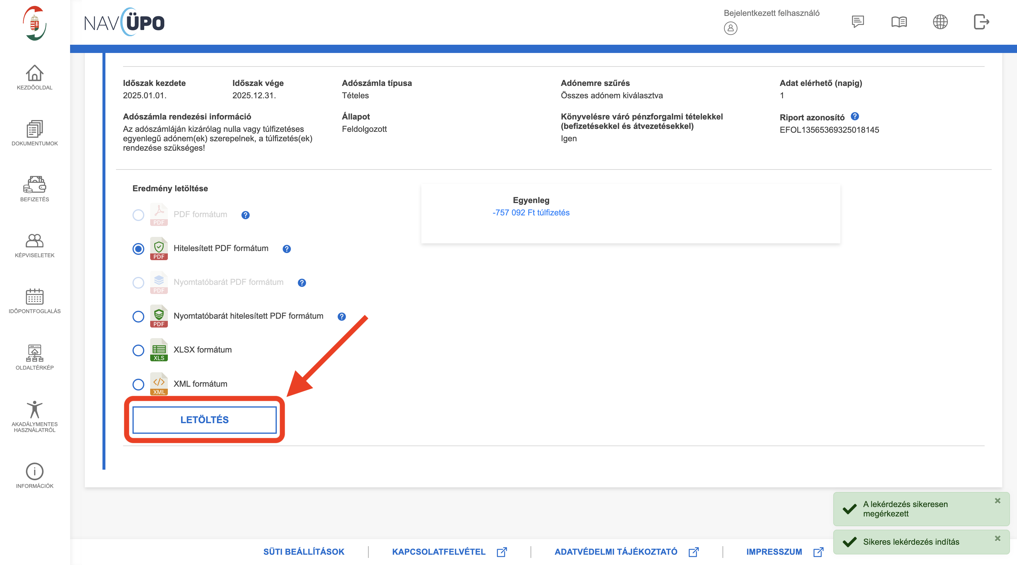Click the XML formátum label text

tap(201, 384)
